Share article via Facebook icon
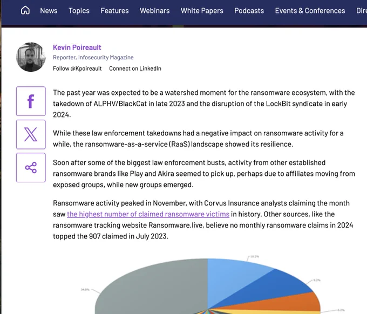 click(x=31, y=101)
